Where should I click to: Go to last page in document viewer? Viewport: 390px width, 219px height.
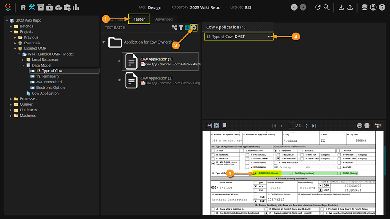click(314, 126)
